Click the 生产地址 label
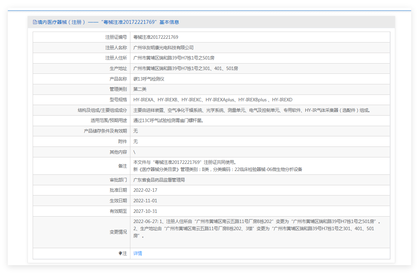Screen dimensions: 419x273 [x=118, y=68]
